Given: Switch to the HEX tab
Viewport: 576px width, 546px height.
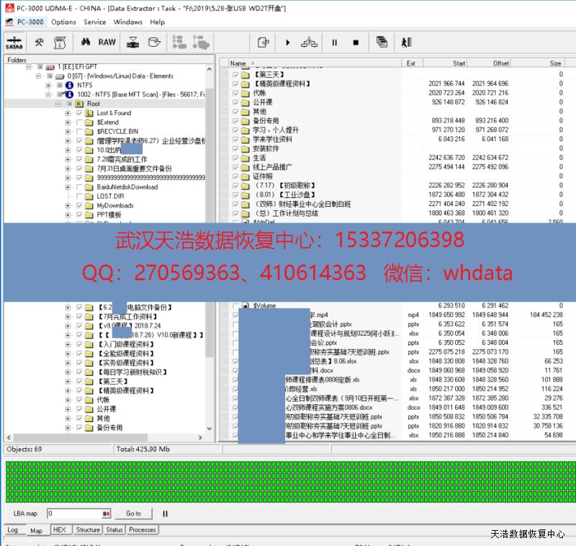Looking at the screenshot, I should pos(60,529).
